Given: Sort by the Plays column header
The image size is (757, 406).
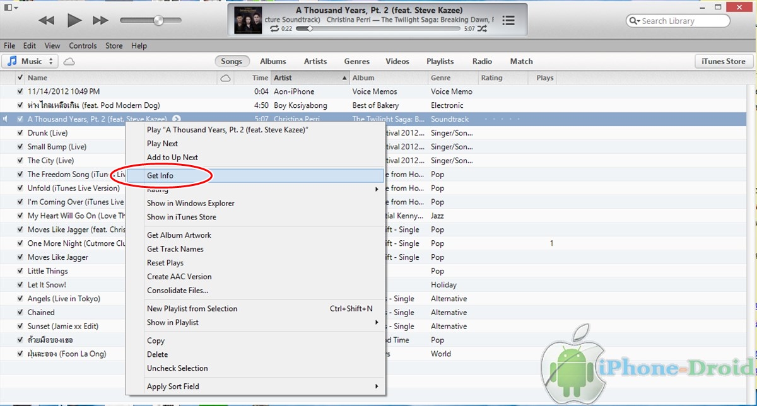Looking at the screenshot, I should 545,78.
